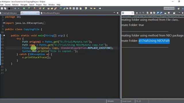Open the Help menu
The width and height of the screenshot is (184, 103).
point(58,5)
